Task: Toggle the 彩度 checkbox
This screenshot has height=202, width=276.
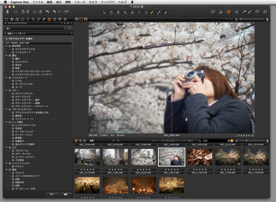Action: pos(13,68)
